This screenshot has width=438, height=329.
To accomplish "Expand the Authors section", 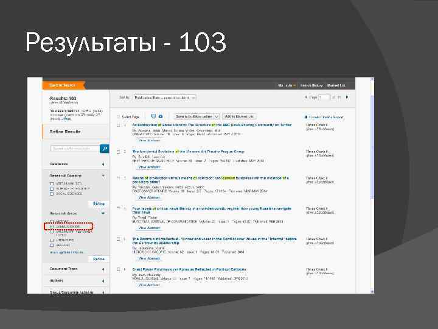I will [103, 281].
